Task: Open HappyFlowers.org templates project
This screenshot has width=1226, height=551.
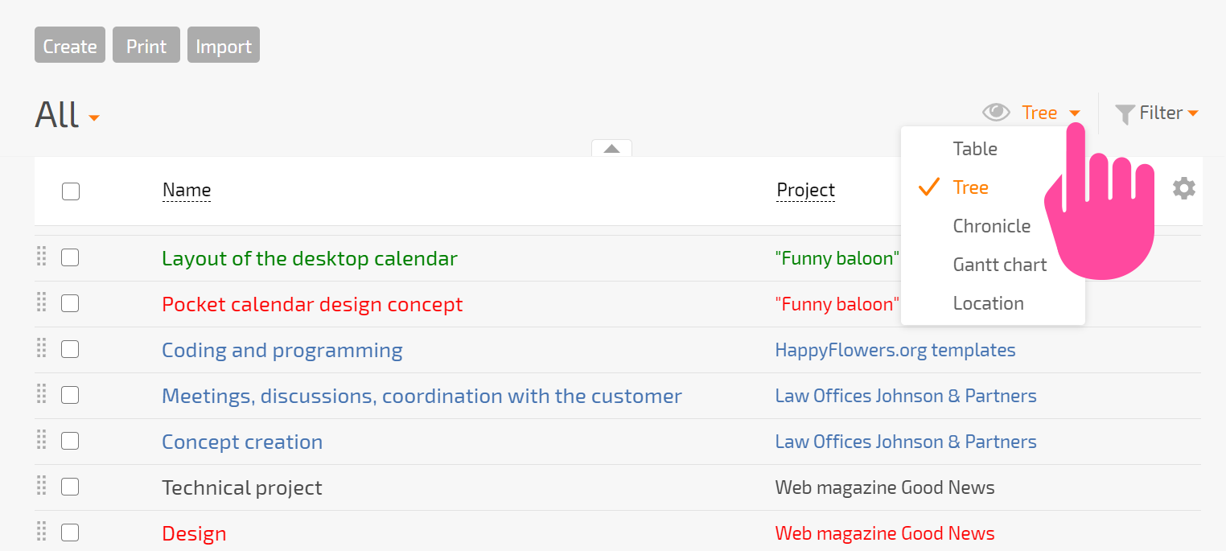Action: [x=895, y=350]
